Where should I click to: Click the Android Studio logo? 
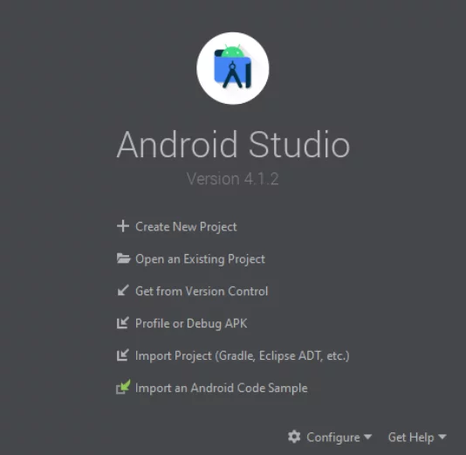[x=233, y=68]
